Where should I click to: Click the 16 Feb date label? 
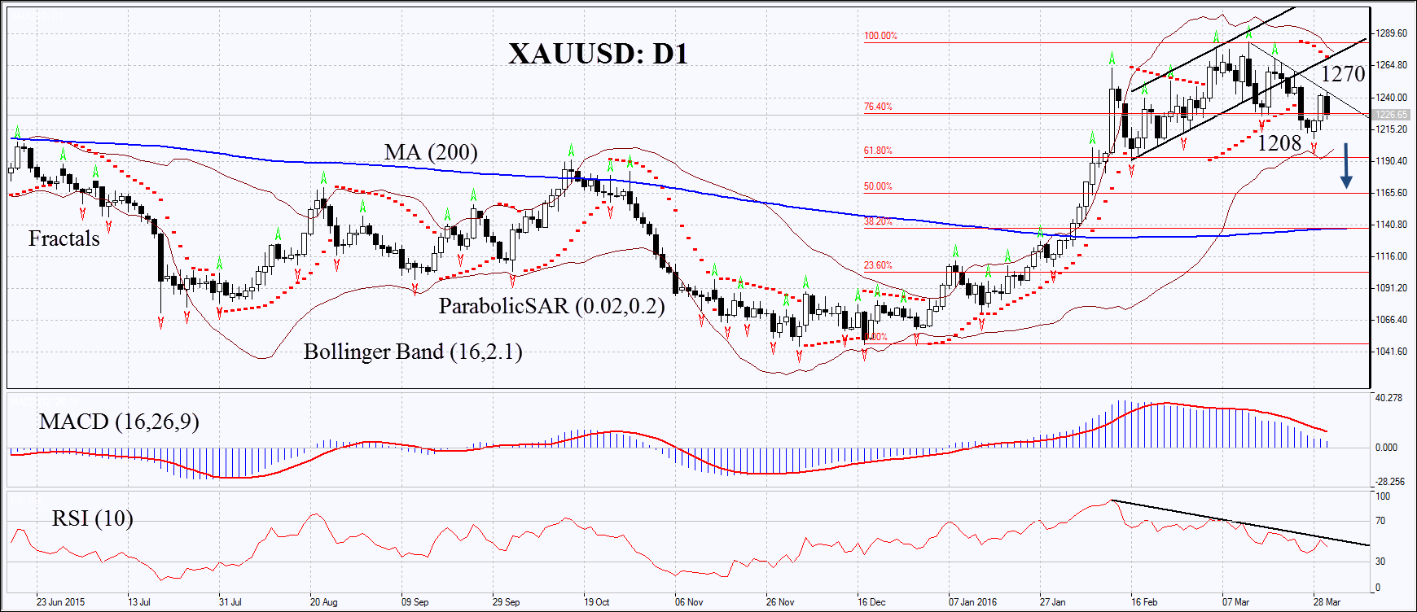pyautogui.click(x=1144, y=602)
